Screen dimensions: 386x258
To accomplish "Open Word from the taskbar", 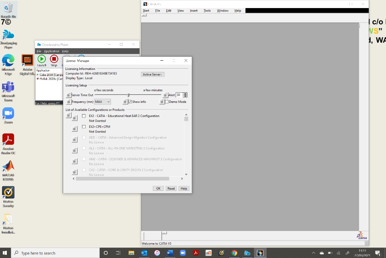I will (170, 253).
